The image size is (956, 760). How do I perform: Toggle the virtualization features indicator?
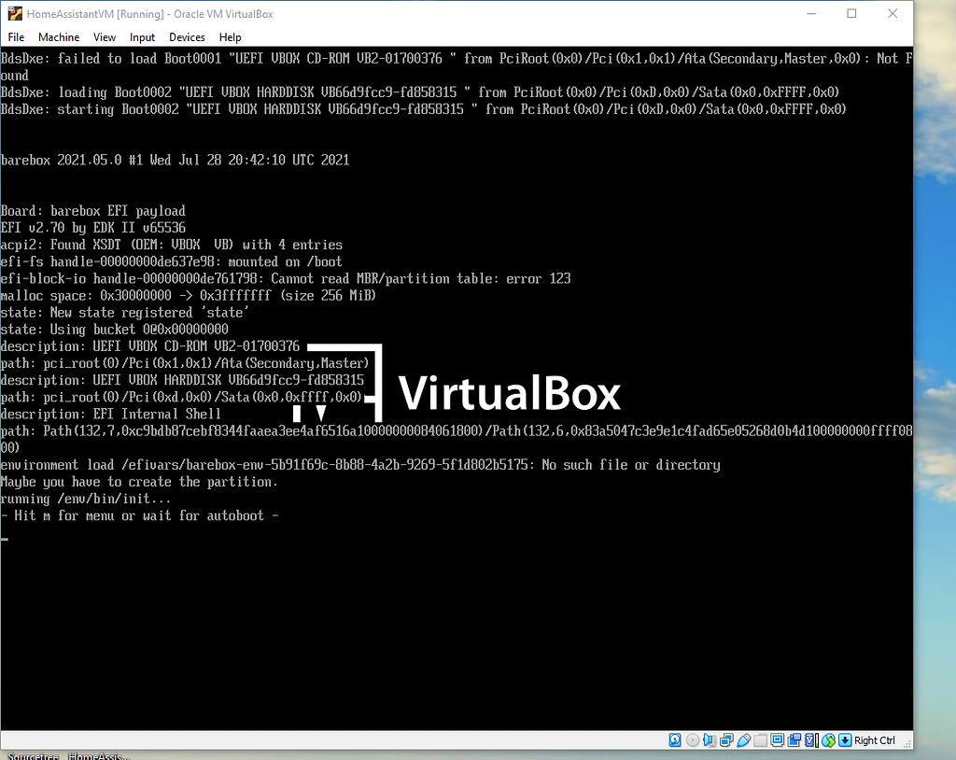click(810, 739)
